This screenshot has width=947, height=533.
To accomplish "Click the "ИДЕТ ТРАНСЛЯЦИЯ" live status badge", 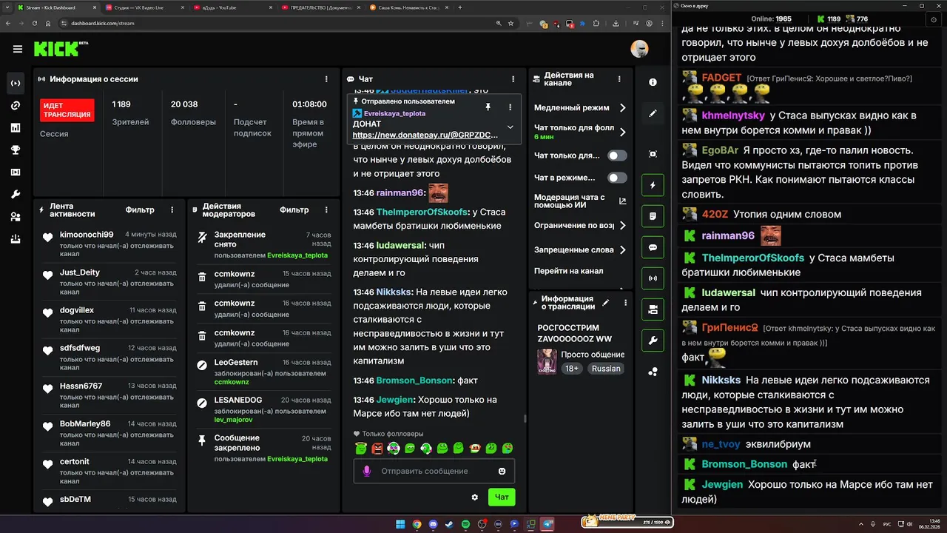I will point(67,110).
